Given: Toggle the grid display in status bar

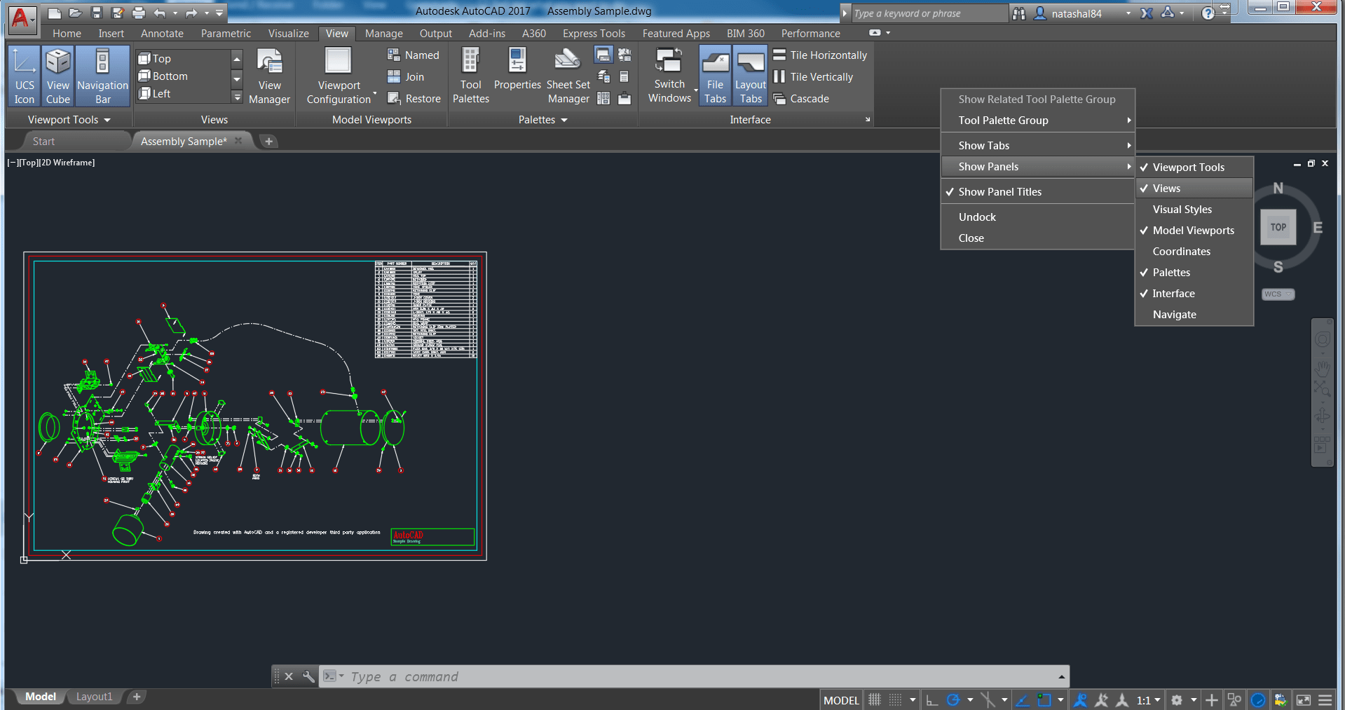Looking at the screenshot, I should (875, 699).
